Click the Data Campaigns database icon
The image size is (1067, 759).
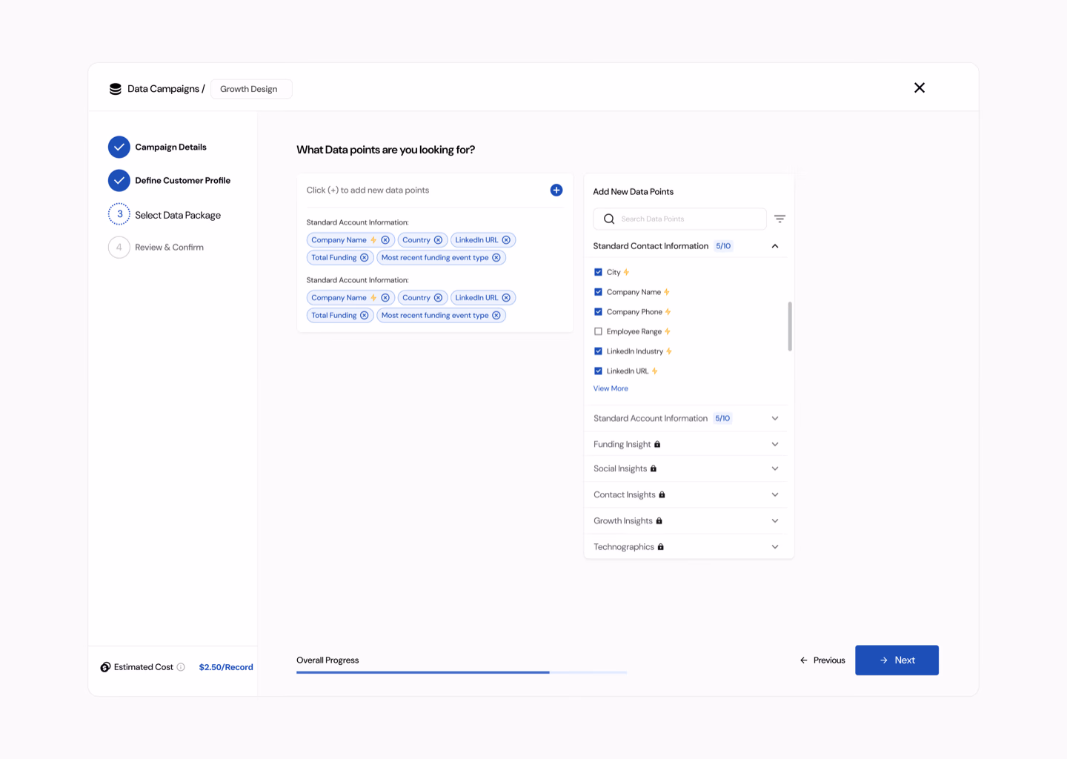click(116, 89)
